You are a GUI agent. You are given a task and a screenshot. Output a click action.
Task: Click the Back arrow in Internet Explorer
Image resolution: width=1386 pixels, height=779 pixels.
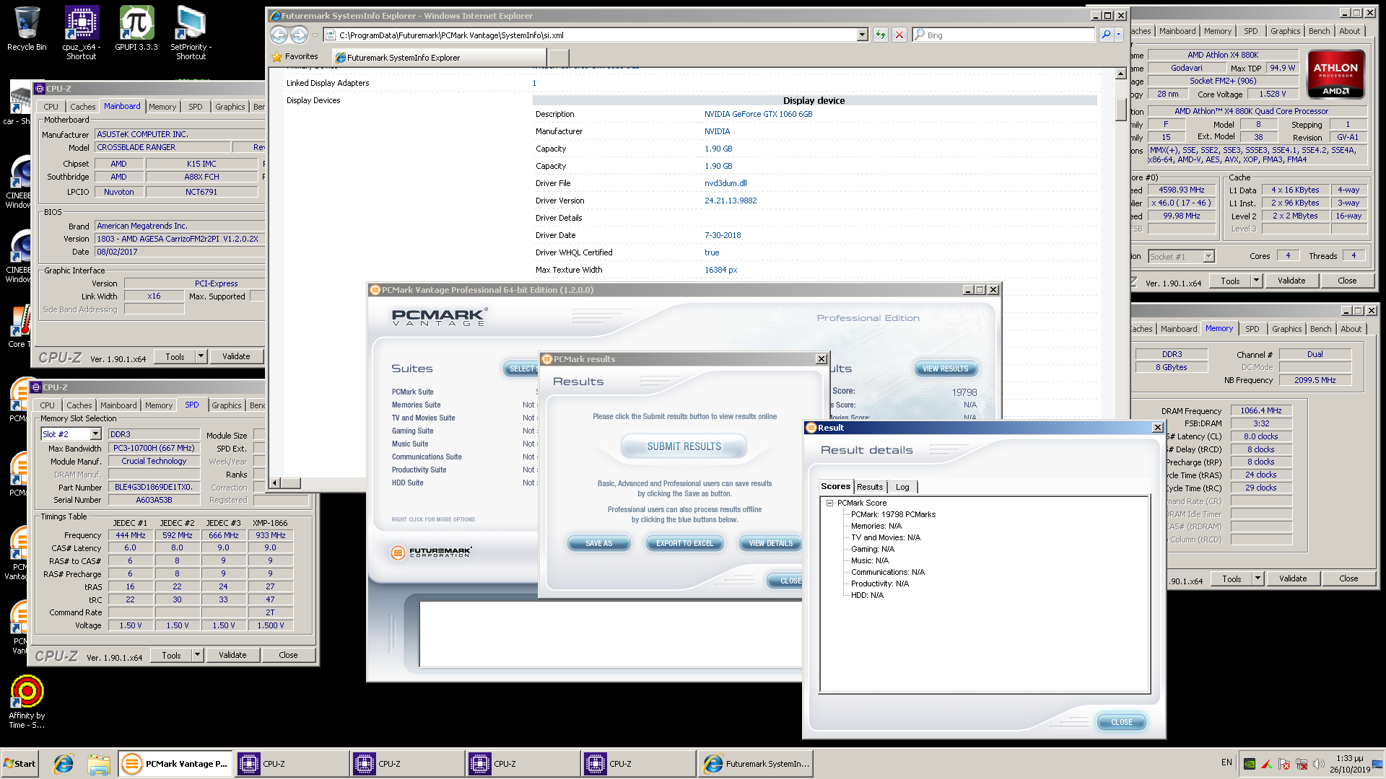(x=279, y=35)
